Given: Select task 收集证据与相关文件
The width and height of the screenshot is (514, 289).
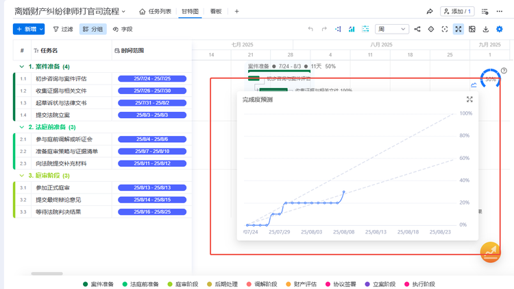Looking at the screenshot, I should [x=61, y=91].
